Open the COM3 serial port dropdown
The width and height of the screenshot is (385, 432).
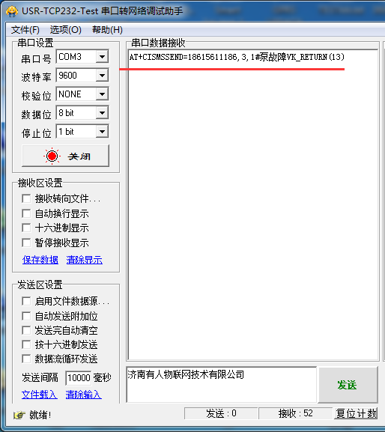coord(103,57)
